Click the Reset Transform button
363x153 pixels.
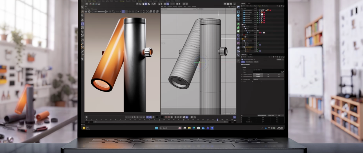262,115
